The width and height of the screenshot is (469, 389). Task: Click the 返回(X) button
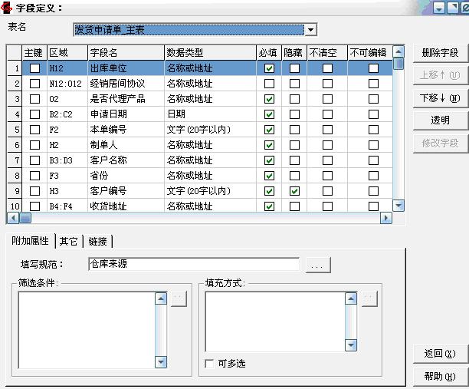click(440, 354)
